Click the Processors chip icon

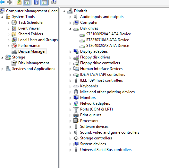(x=76, y=121)
